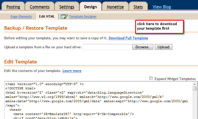Open the Template Designer link
This screenshot has width=198, height=119.
[83, 16]
